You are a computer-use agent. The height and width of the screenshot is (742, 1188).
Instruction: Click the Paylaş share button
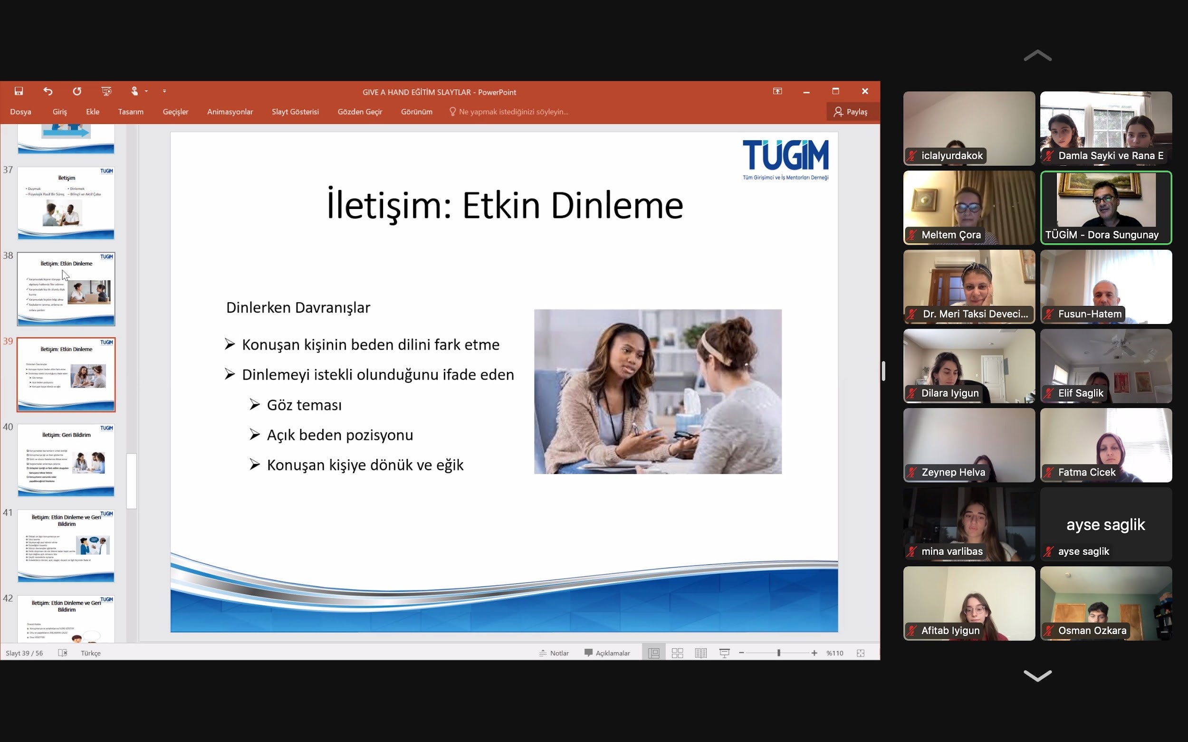click(x=851, y=112)
